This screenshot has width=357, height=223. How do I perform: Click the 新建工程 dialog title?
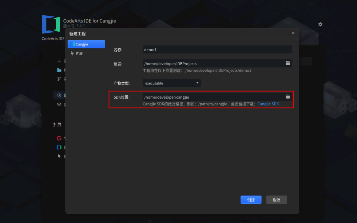tap(78, 34)
